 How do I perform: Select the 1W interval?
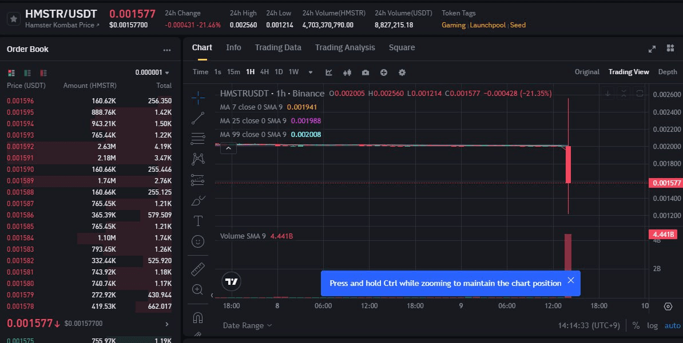tap(293, 72)
